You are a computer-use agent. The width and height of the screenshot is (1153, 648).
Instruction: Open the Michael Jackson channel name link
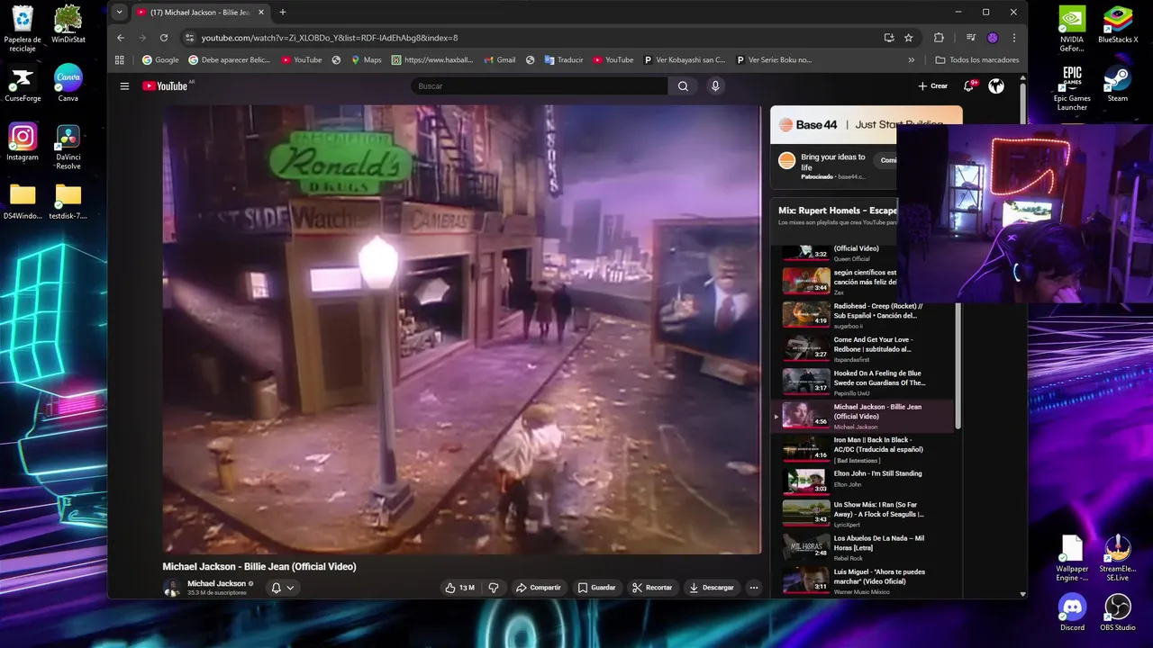pyautogui.click(x=216, y=583)
